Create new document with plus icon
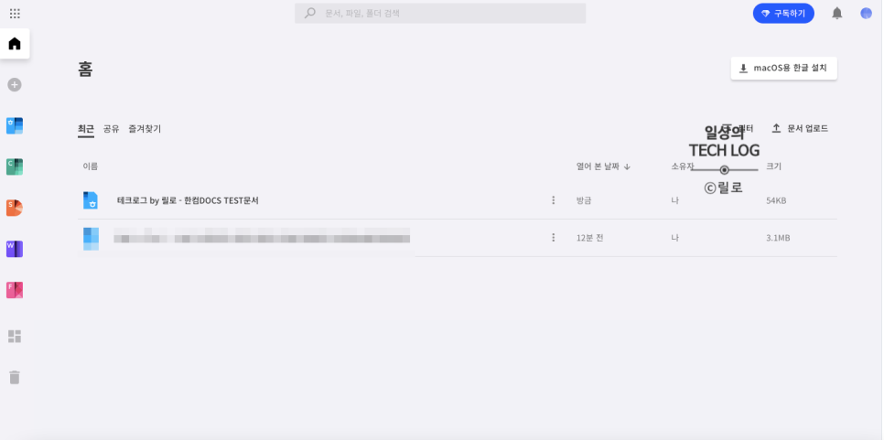Viewport: 884px width, 440px height. (15, 85)
